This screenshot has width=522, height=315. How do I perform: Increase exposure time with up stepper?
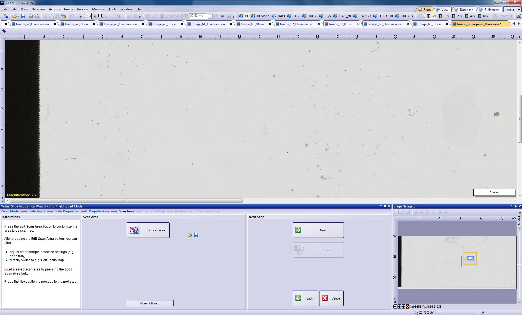click(210, 15)
